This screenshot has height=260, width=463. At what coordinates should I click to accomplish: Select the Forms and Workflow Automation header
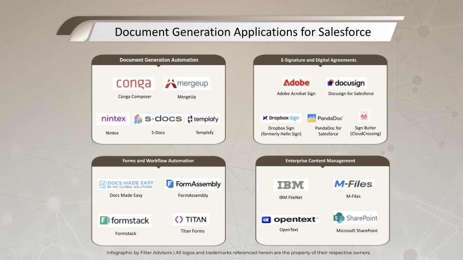pyautogui.click(x=159, y=161)
